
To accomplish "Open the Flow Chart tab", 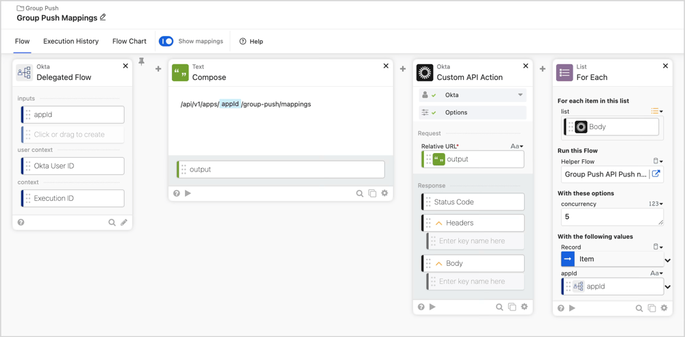I will click(129, 42).
